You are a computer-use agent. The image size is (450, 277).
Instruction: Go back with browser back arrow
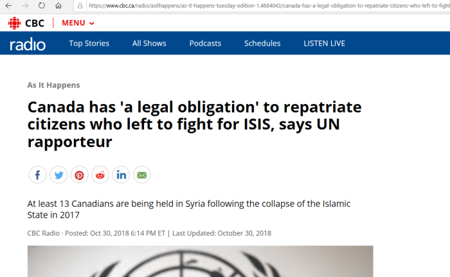(8, 5)
